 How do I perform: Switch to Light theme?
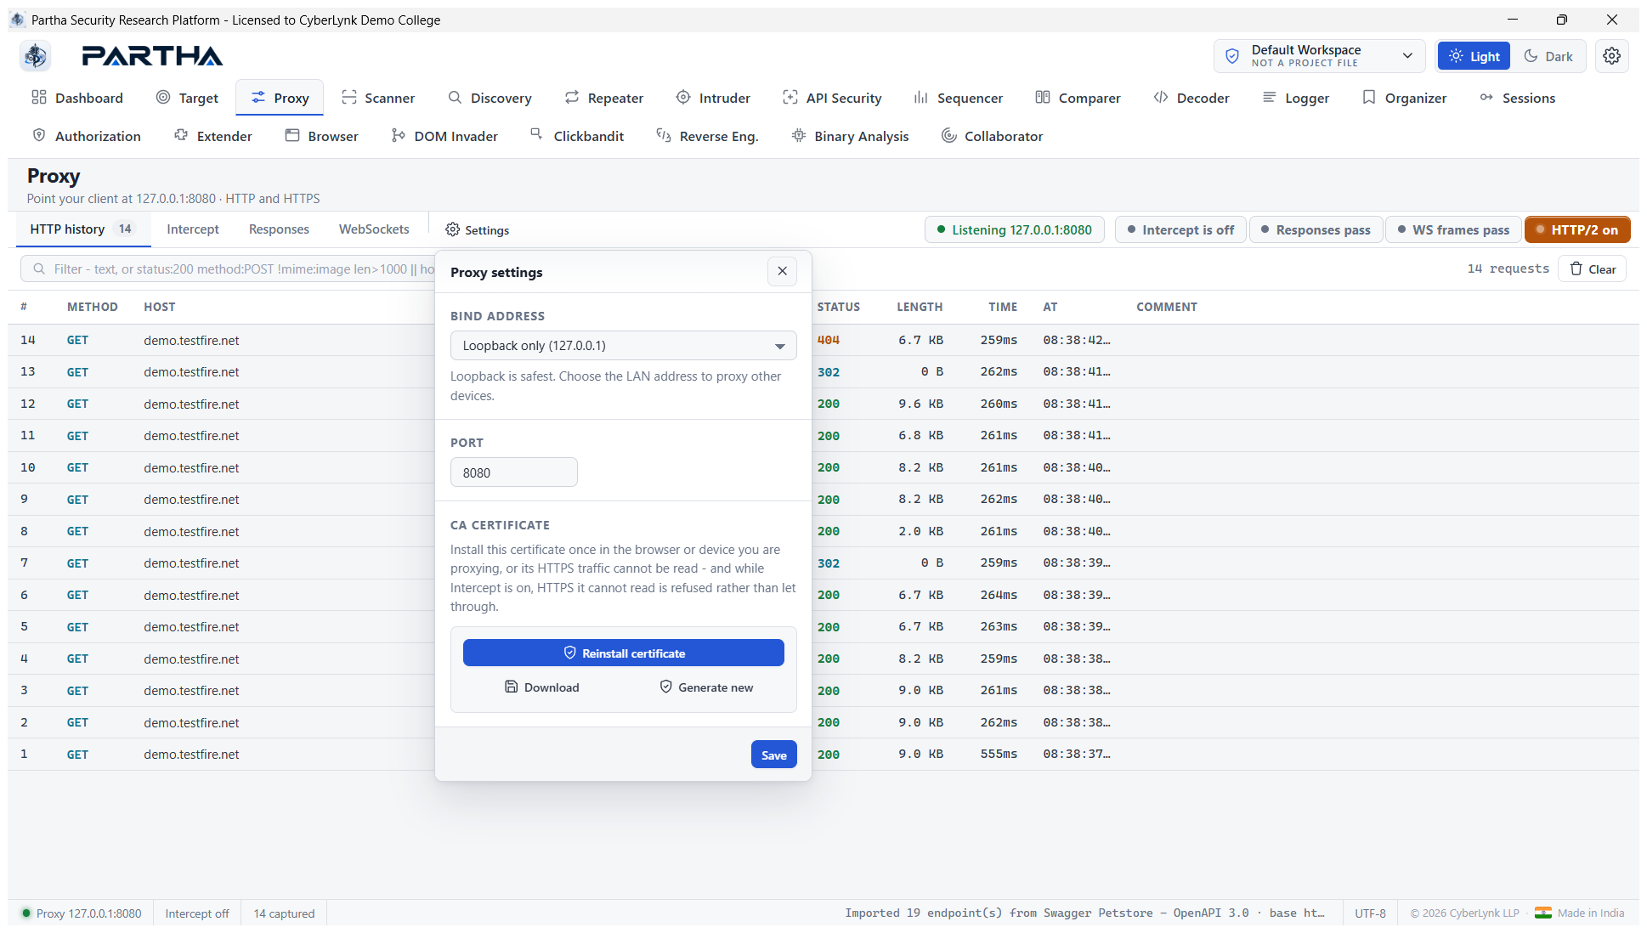1474,56
